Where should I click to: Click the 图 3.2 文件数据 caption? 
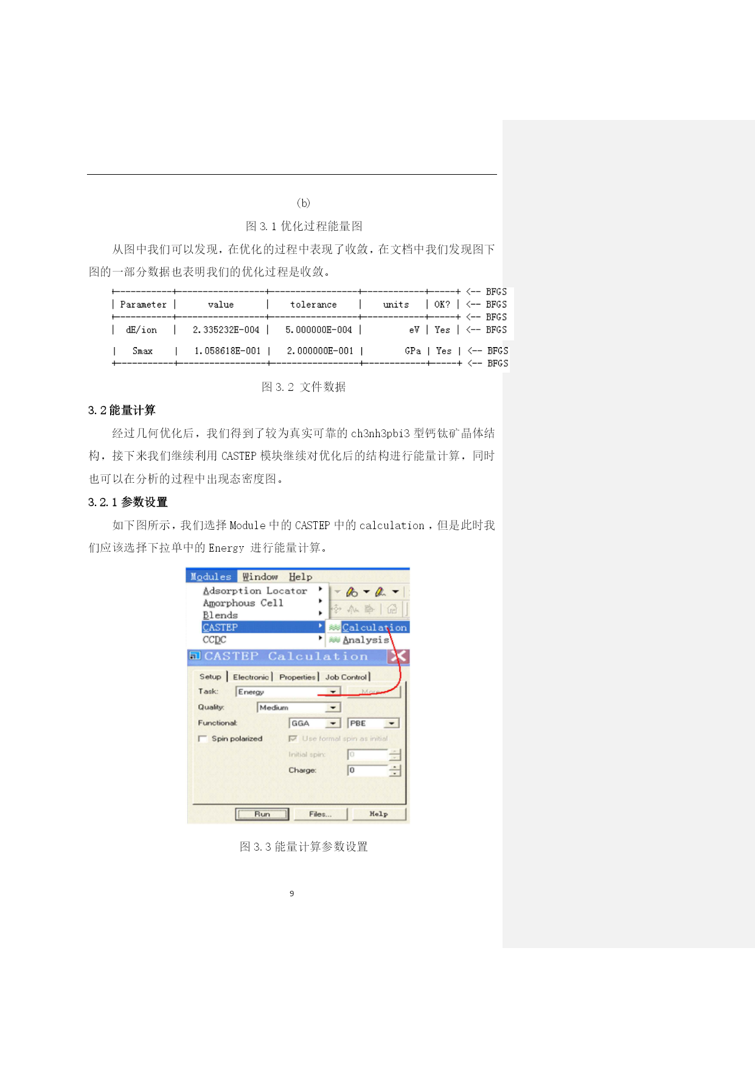coord(304,387)
